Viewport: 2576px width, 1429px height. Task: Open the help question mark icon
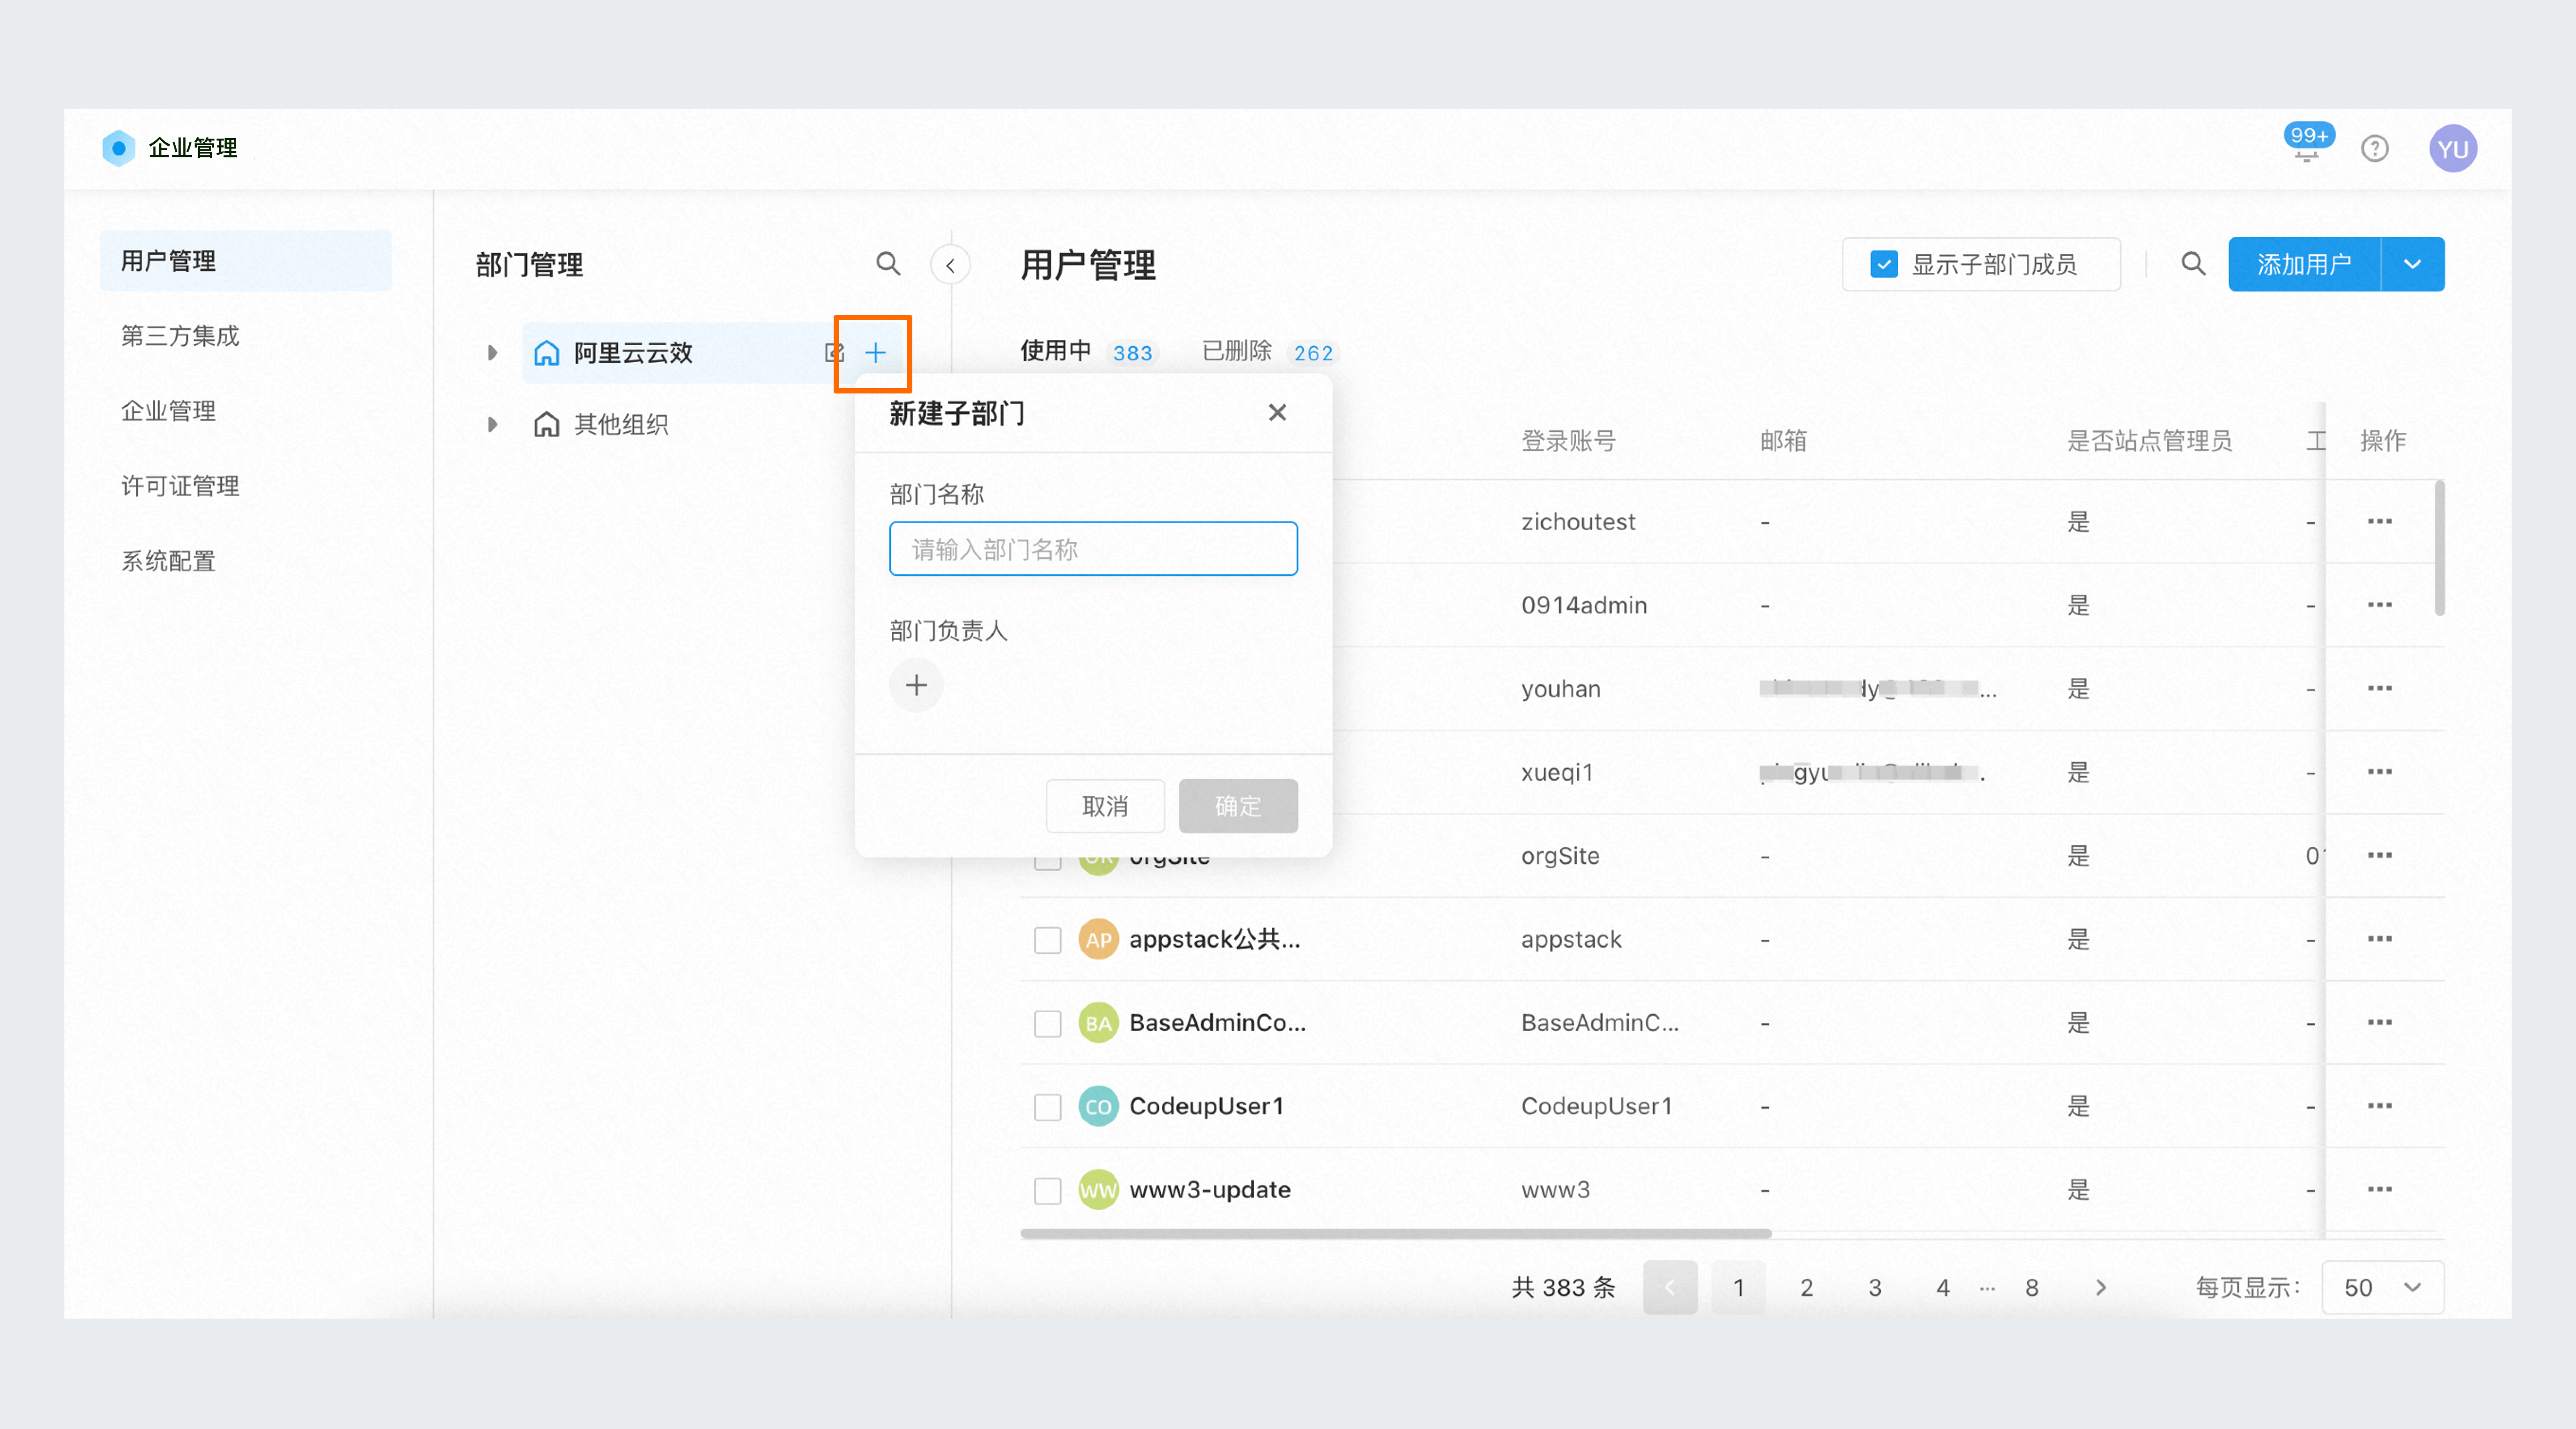tap(2375, 149)
